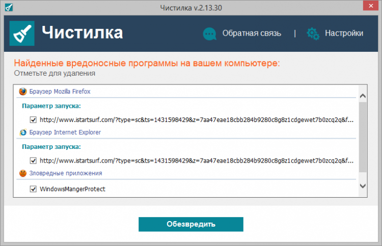Click the Chistilka broom logo icon
This screenshot has height=246, width=382.
pyautogui.click(x=22, y=34)
